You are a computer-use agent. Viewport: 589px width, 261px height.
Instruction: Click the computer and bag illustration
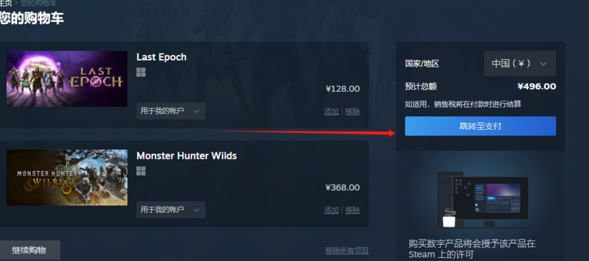pos(481,199)
